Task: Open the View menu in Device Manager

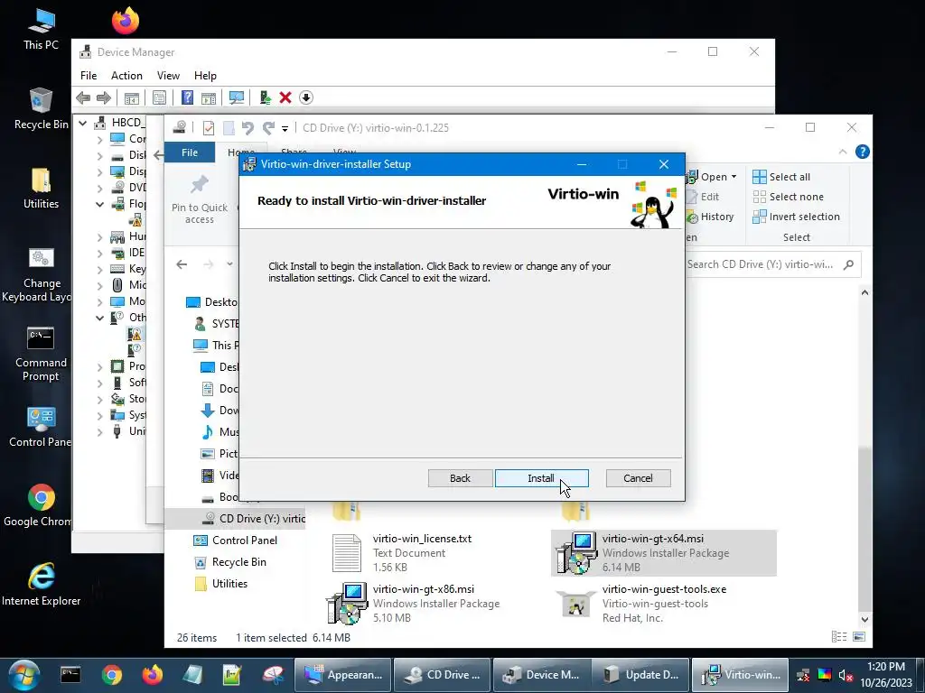Action: point(168,76)
